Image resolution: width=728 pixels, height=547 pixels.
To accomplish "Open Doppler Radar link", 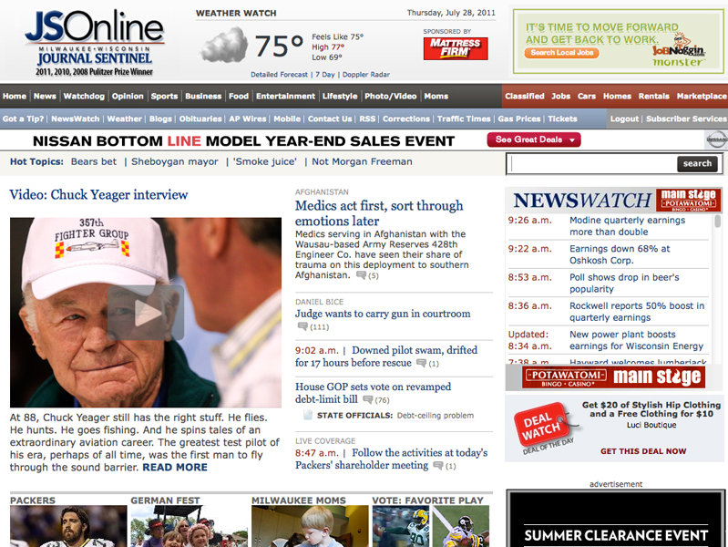I will click(x=366, y=75).
